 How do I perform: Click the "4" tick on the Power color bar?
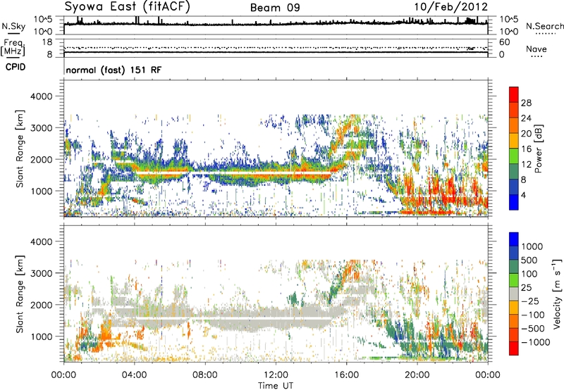[523, 195]
